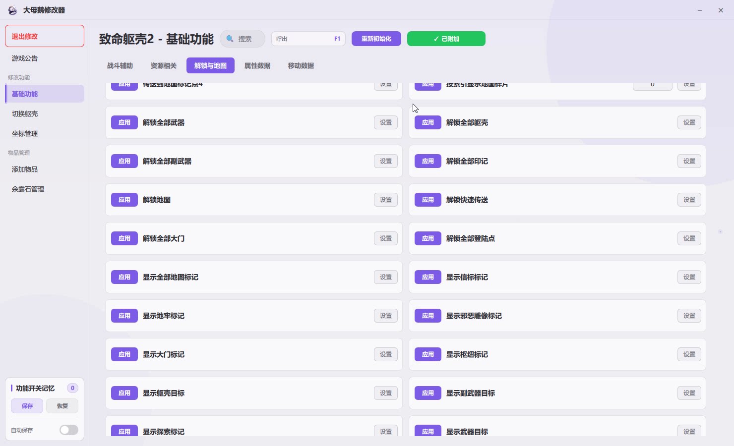Open settings for 解锁快速传送
The width and height of the screenshot is (734, 446).
click(689, 200)
